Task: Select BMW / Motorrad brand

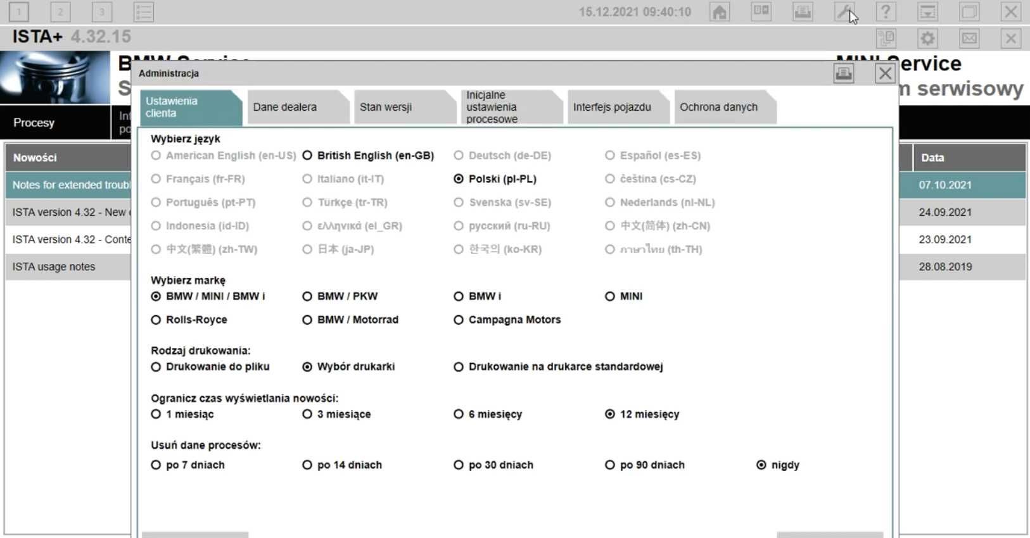Action: pyautogui.click(x=350, y=320)
